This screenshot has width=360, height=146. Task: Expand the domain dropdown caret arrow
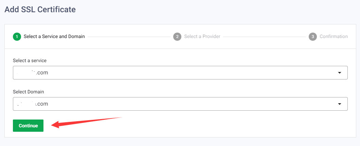(x=339, y=104)
